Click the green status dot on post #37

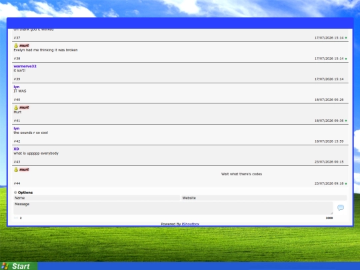tap(346, 37)
